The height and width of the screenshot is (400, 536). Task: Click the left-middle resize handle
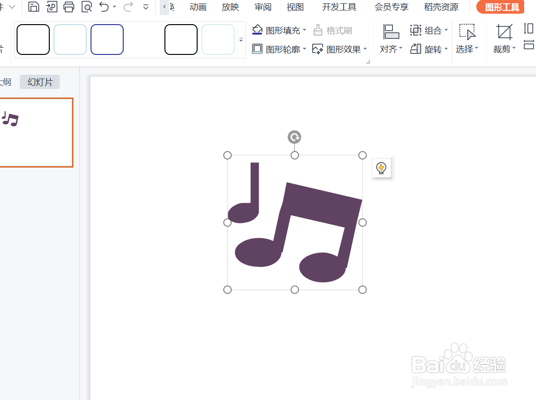click(227, 222)
